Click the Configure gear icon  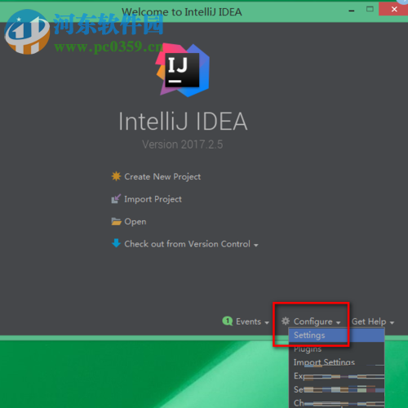pyautogui.click(x=286, y=322)
